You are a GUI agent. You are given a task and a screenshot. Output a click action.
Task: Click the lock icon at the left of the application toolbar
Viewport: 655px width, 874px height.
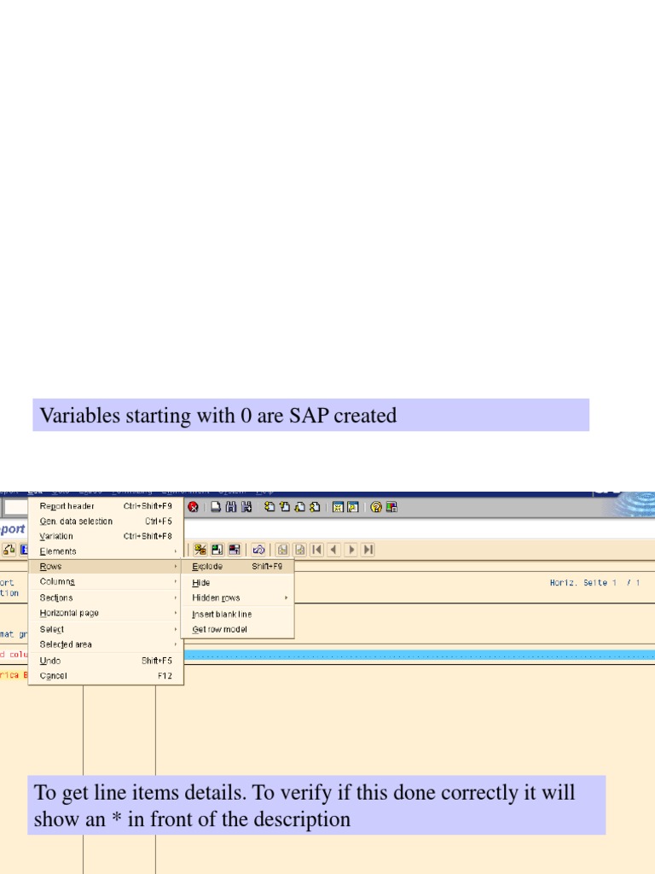click(x=9, y=550)
